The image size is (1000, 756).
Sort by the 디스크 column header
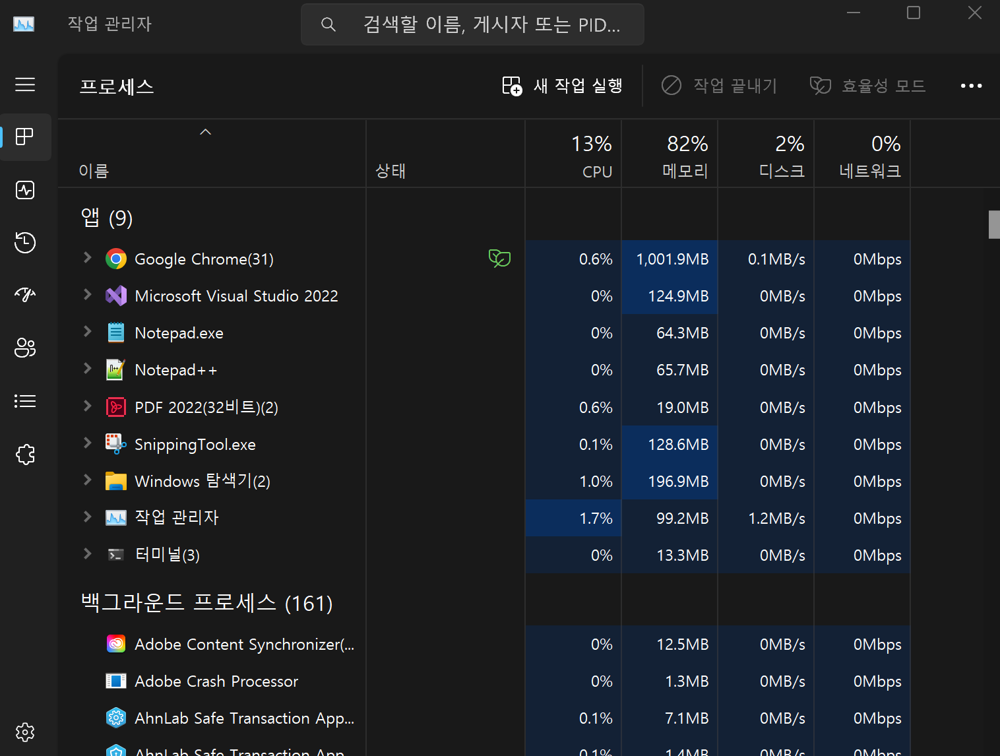766,154
